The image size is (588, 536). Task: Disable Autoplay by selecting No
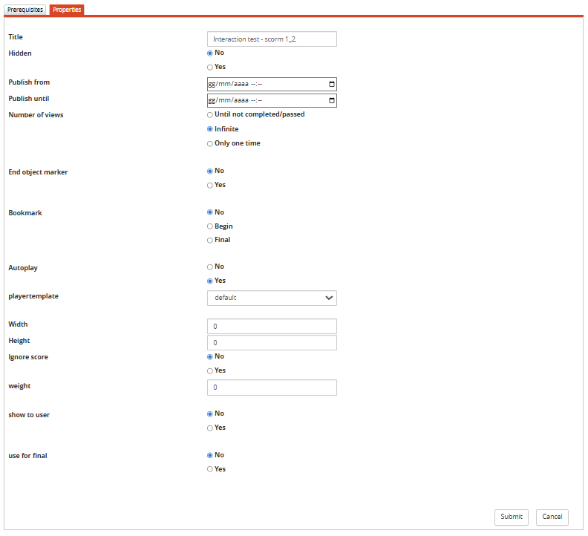click(210, 267)
